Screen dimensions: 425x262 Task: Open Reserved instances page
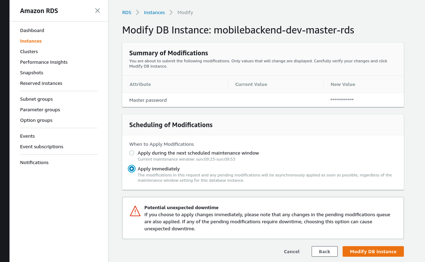click(x=41, y=83)
